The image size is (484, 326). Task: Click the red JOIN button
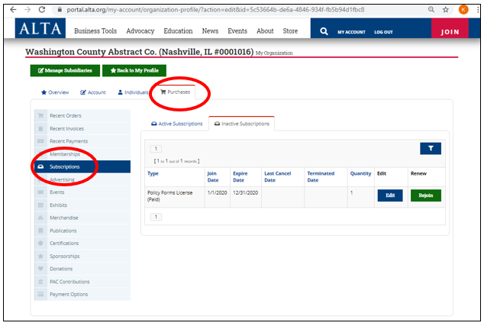coord(450,28)
